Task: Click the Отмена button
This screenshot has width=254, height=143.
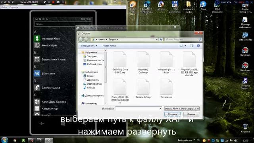Action: (x=191, y=114)
